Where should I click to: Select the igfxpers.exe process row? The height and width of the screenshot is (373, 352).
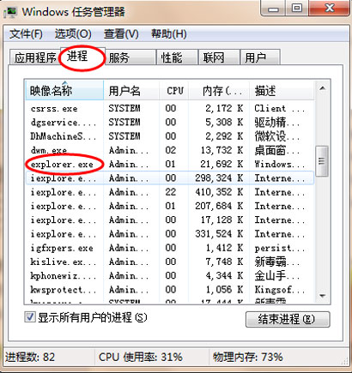click(170, 248)
